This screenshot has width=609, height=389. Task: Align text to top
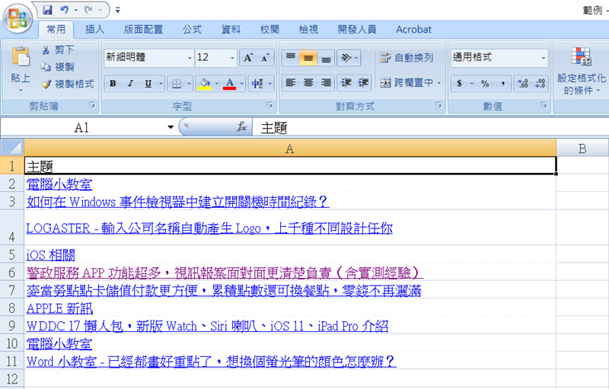[291, 58]
